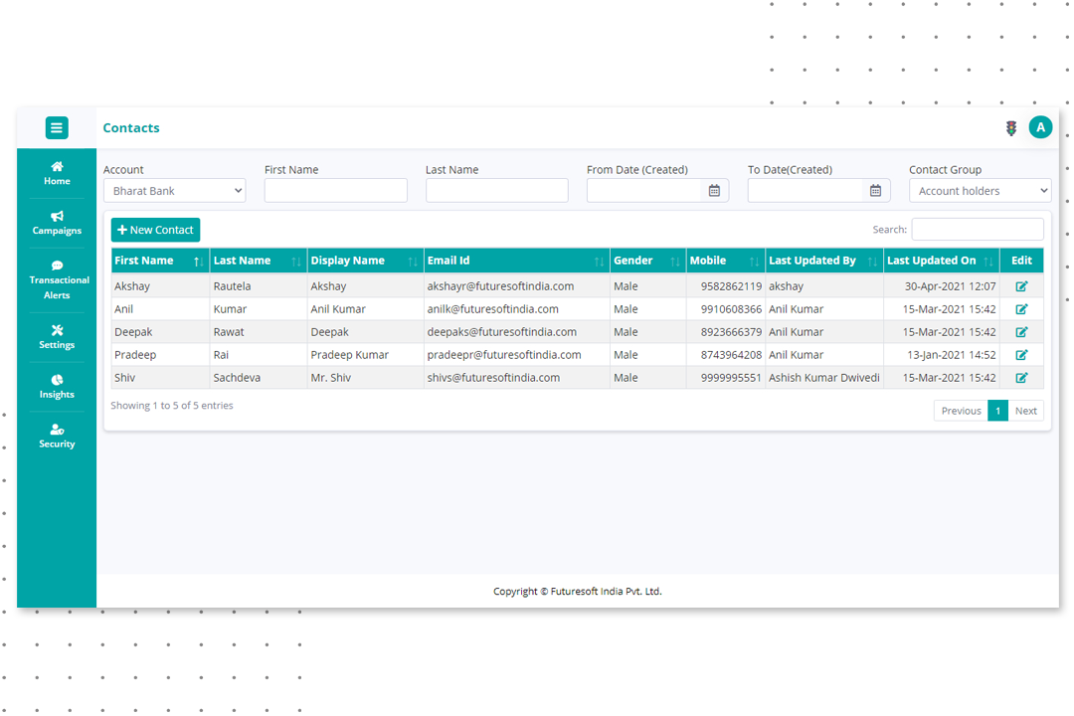Sort table by First Name column
The width and height of the screenshot is (1074, 716).
(159, 261)
